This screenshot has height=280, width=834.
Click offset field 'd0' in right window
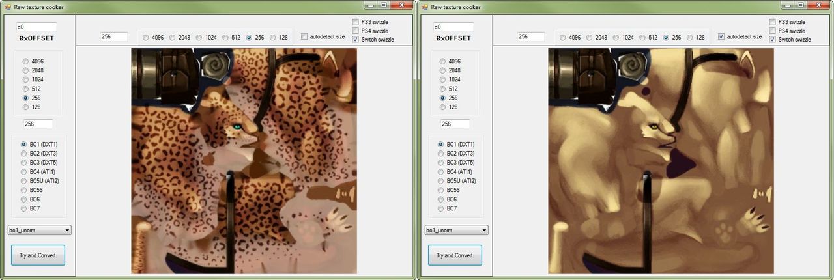click(x=453, y=27)
